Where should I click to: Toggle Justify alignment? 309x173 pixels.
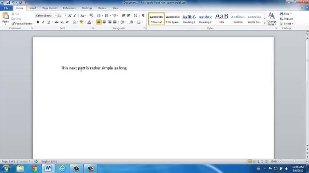pos(115,22)
